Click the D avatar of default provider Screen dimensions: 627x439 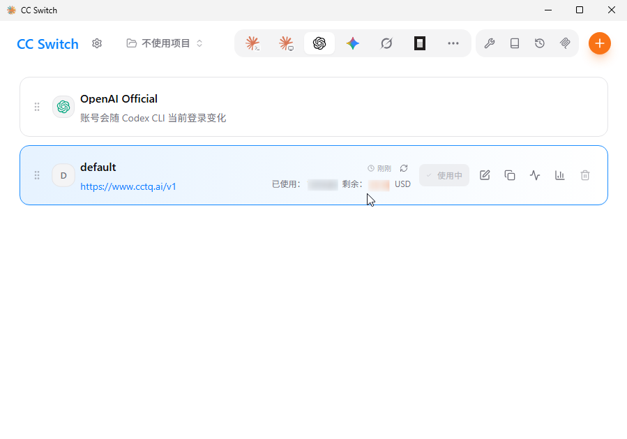tap(63, 175)
